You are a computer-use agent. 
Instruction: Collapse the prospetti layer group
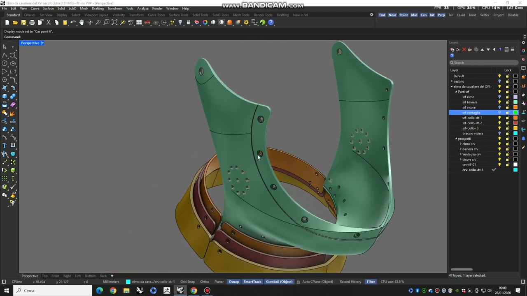pos(456,139)
